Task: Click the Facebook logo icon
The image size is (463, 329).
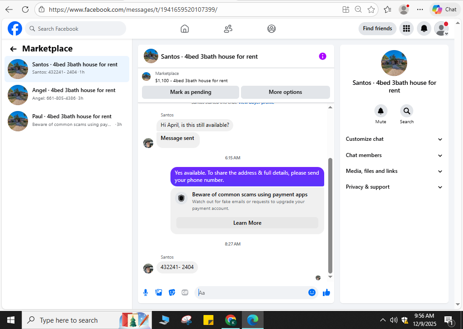Action: point(15,28)
